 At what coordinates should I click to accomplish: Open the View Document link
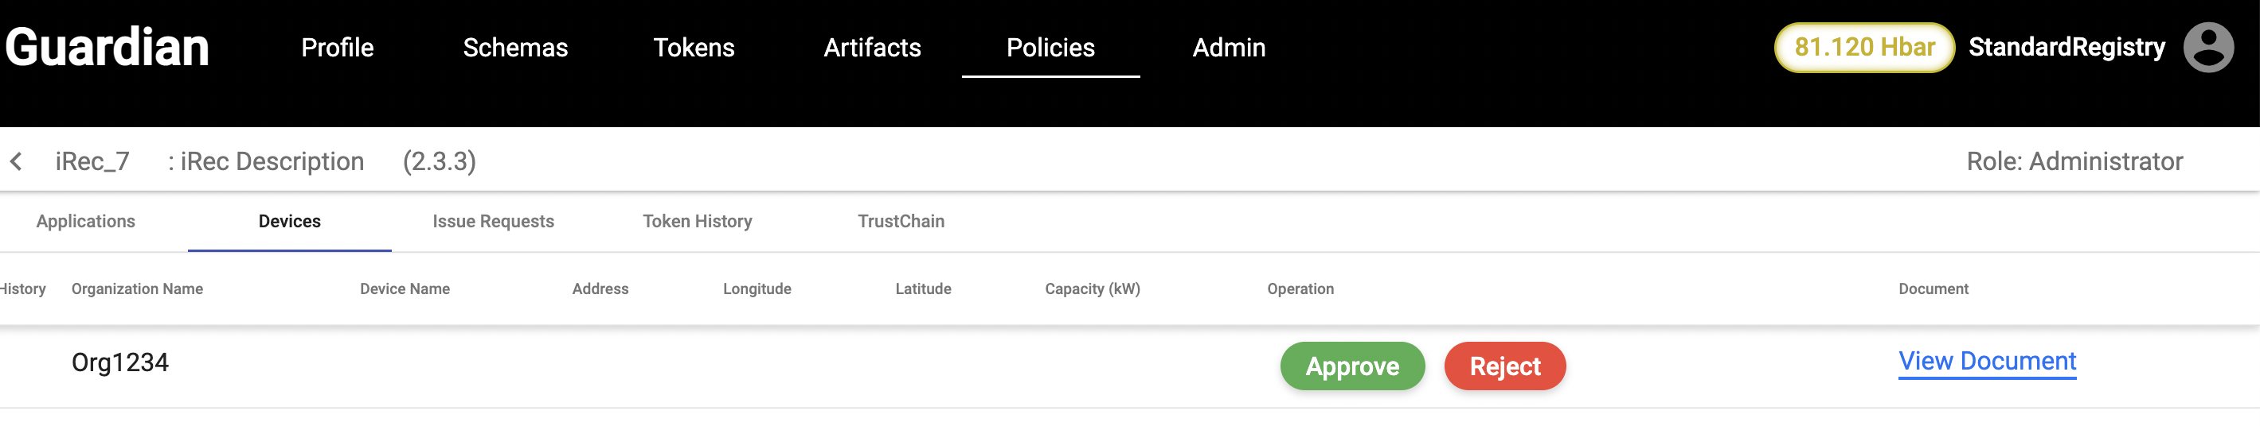click(1986, 362)
